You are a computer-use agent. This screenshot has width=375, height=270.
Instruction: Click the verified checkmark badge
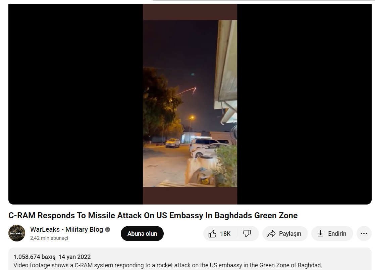click(108, 230)
